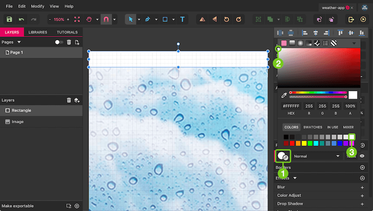
Task: Expand the Effects disclosure arrow
Action: pos(295,178)
